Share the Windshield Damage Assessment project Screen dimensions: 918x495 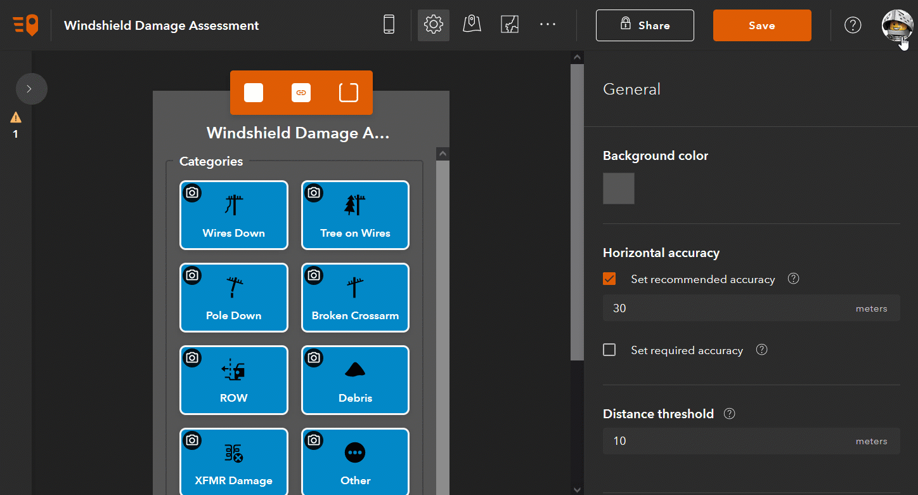pos(645,25)
